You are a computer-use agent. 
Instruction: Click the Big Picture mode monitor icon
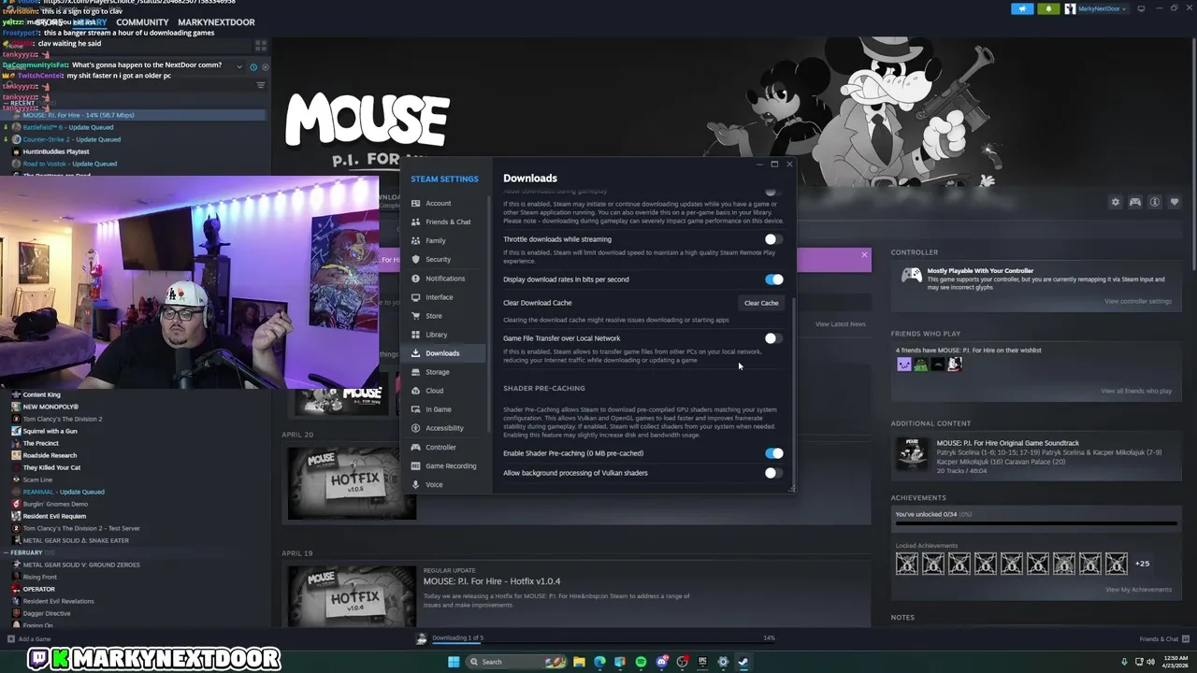pos(1140,8)
